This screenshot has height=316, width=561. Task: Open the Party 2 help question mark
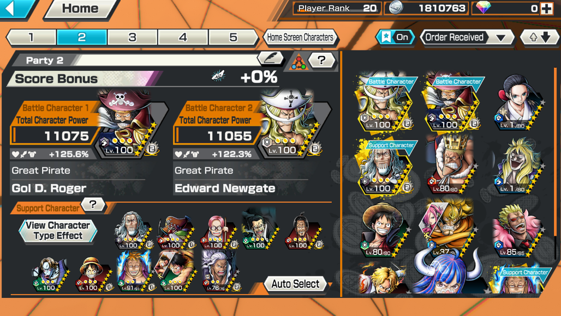click(x=321, y=60)
